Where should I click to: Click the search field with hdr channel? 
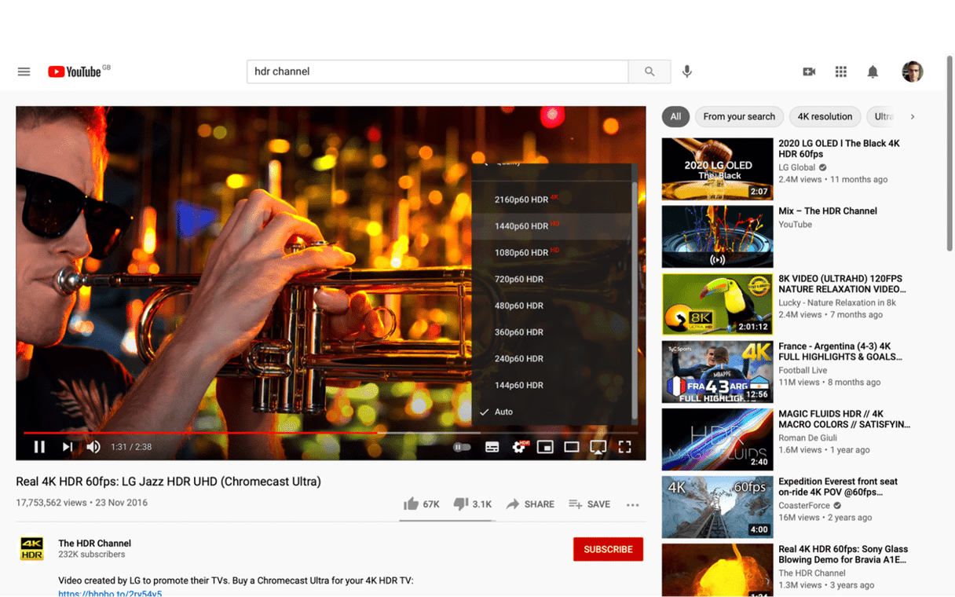pyautogui.click(x=437, y=71)
